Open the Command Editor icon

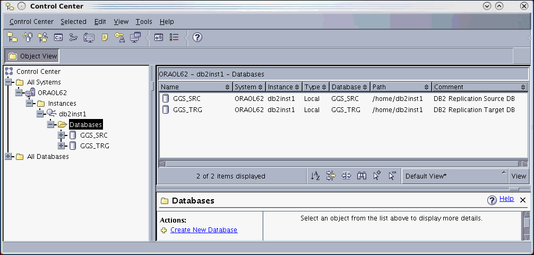(x=58, y=37)
